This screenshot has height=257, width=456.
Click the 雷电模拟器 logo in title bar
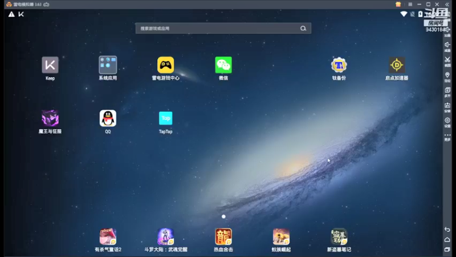tap(9, 5)
